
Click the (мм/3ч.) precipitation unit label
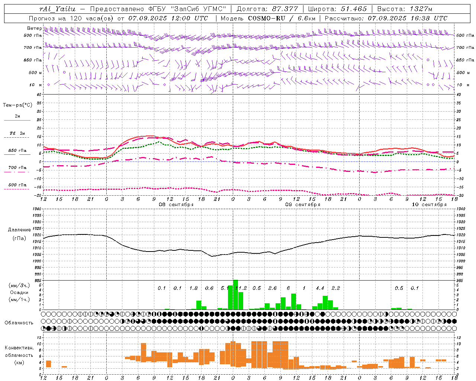pos(19,285)
